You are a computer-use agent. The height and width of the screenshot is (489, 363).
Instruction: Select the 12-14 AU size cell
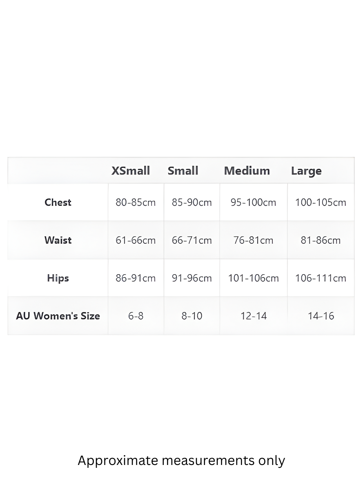pyautogui.click(x=254, y=316)
